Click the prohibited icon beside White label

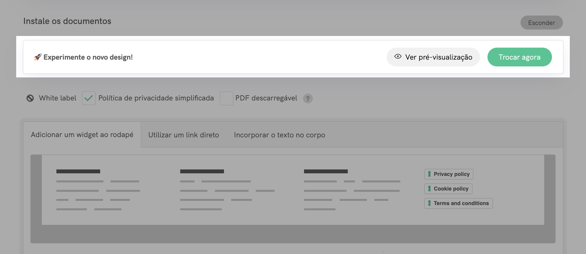(30, 98)
